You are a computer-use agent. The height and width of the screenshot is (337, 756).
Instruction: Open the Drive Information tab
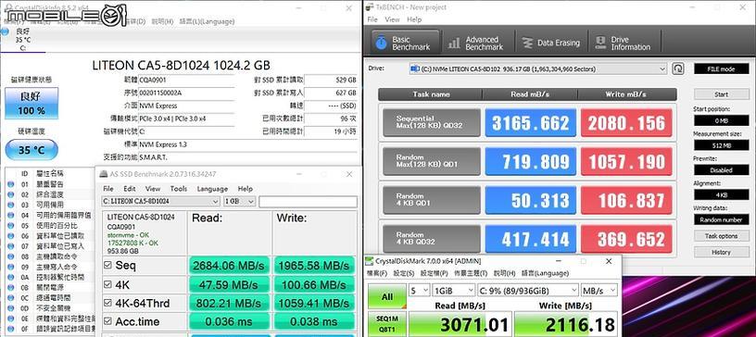tap(624, 43)
